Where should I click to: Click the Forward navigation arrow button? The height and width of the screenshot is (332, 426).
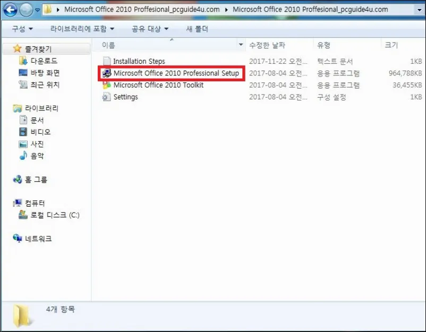(x=26, y=10)
